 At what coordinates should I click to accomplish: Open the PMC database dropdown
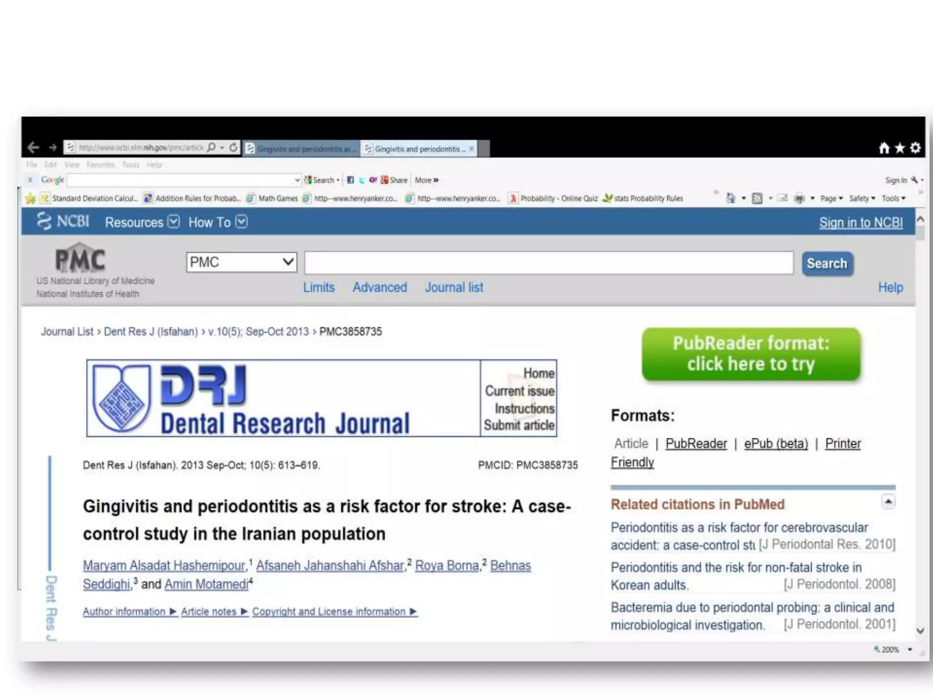click(x=241, y=262)
